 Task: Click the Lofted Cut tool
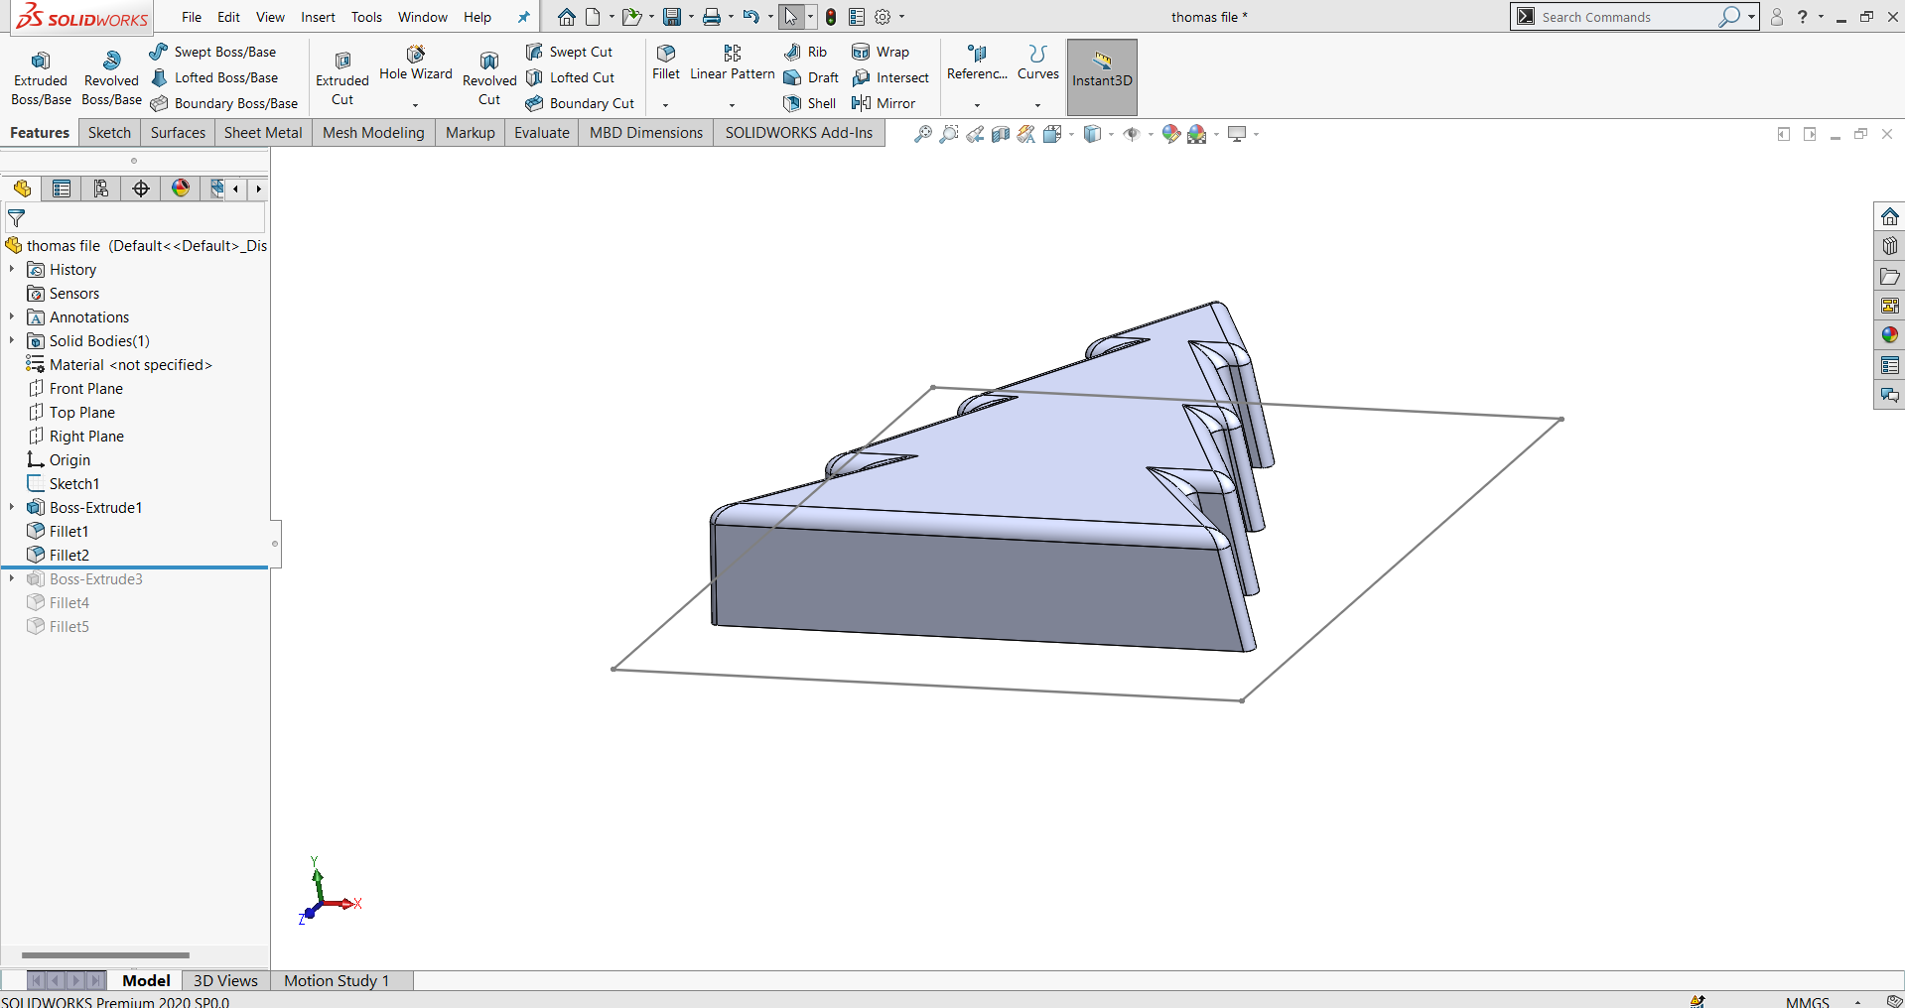click(571, 77)
